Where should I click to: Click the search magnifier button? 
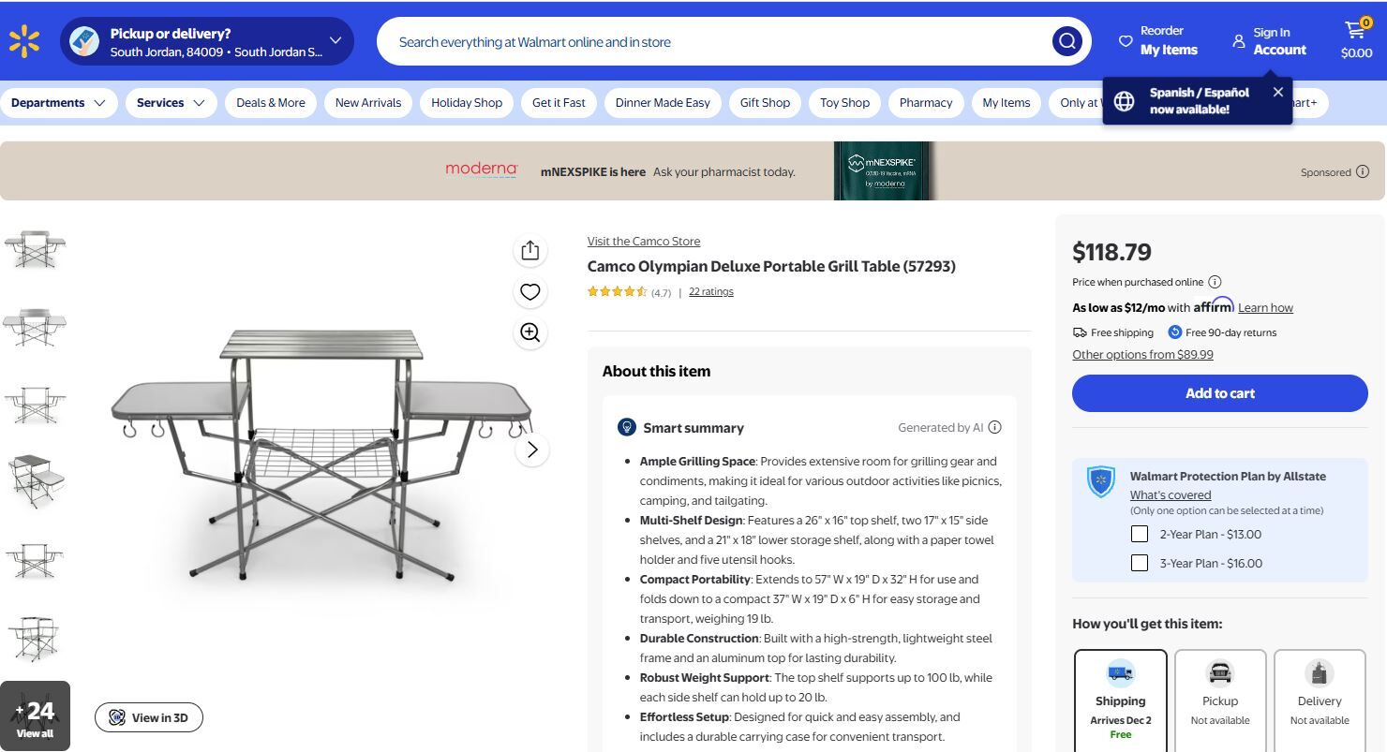click(1066, 41)
